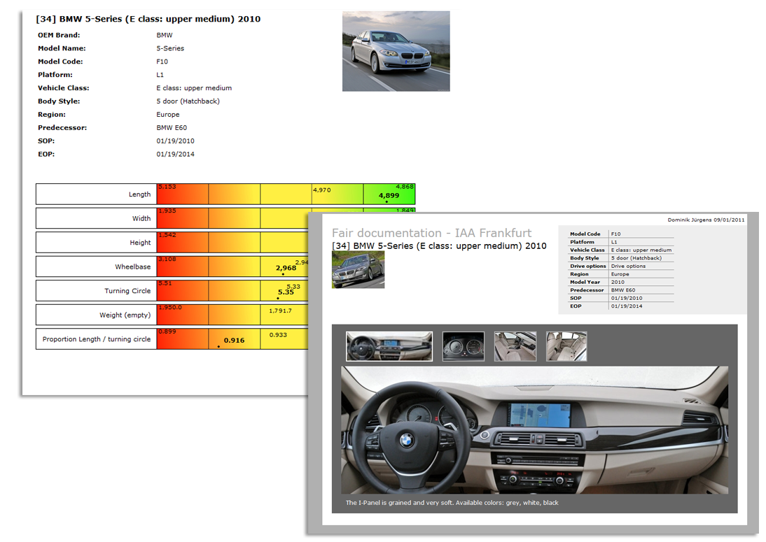
Task: Select the "L1" platform value on the data sheet
Action: [x=160, y=75]
